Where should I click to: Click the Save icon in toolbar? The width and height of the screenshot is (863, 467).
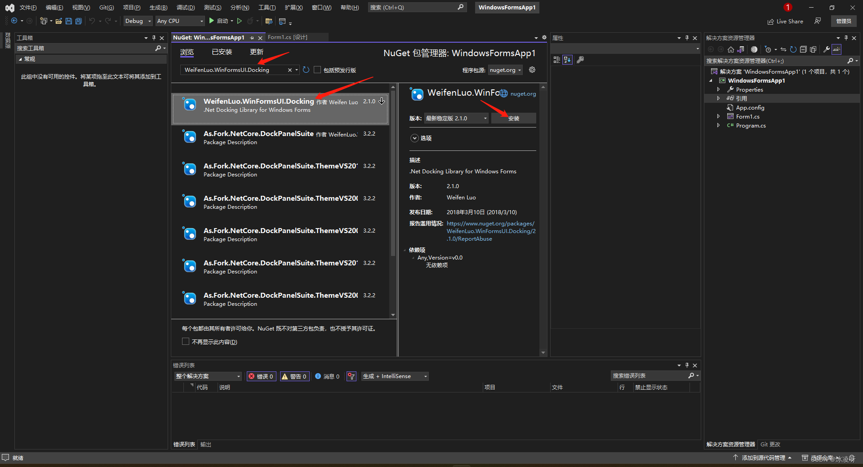pos(69,21)
